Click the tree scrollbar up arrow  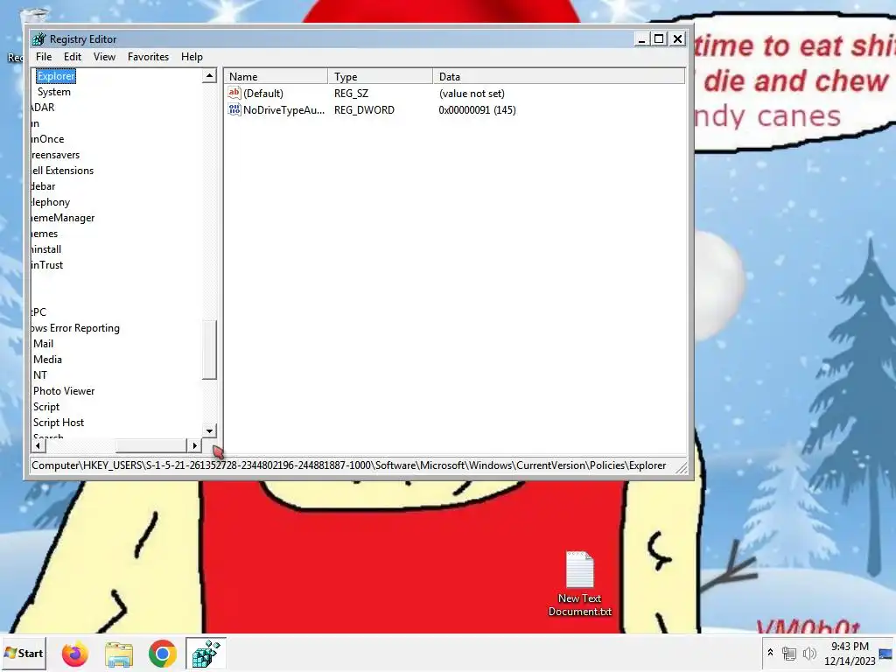210,75
